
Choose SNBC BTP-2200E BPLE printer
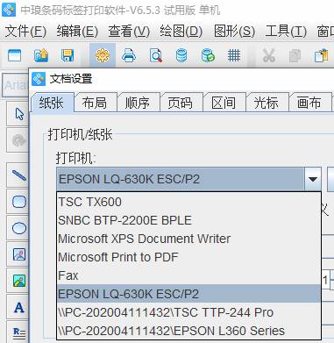(x=188, y=220)
